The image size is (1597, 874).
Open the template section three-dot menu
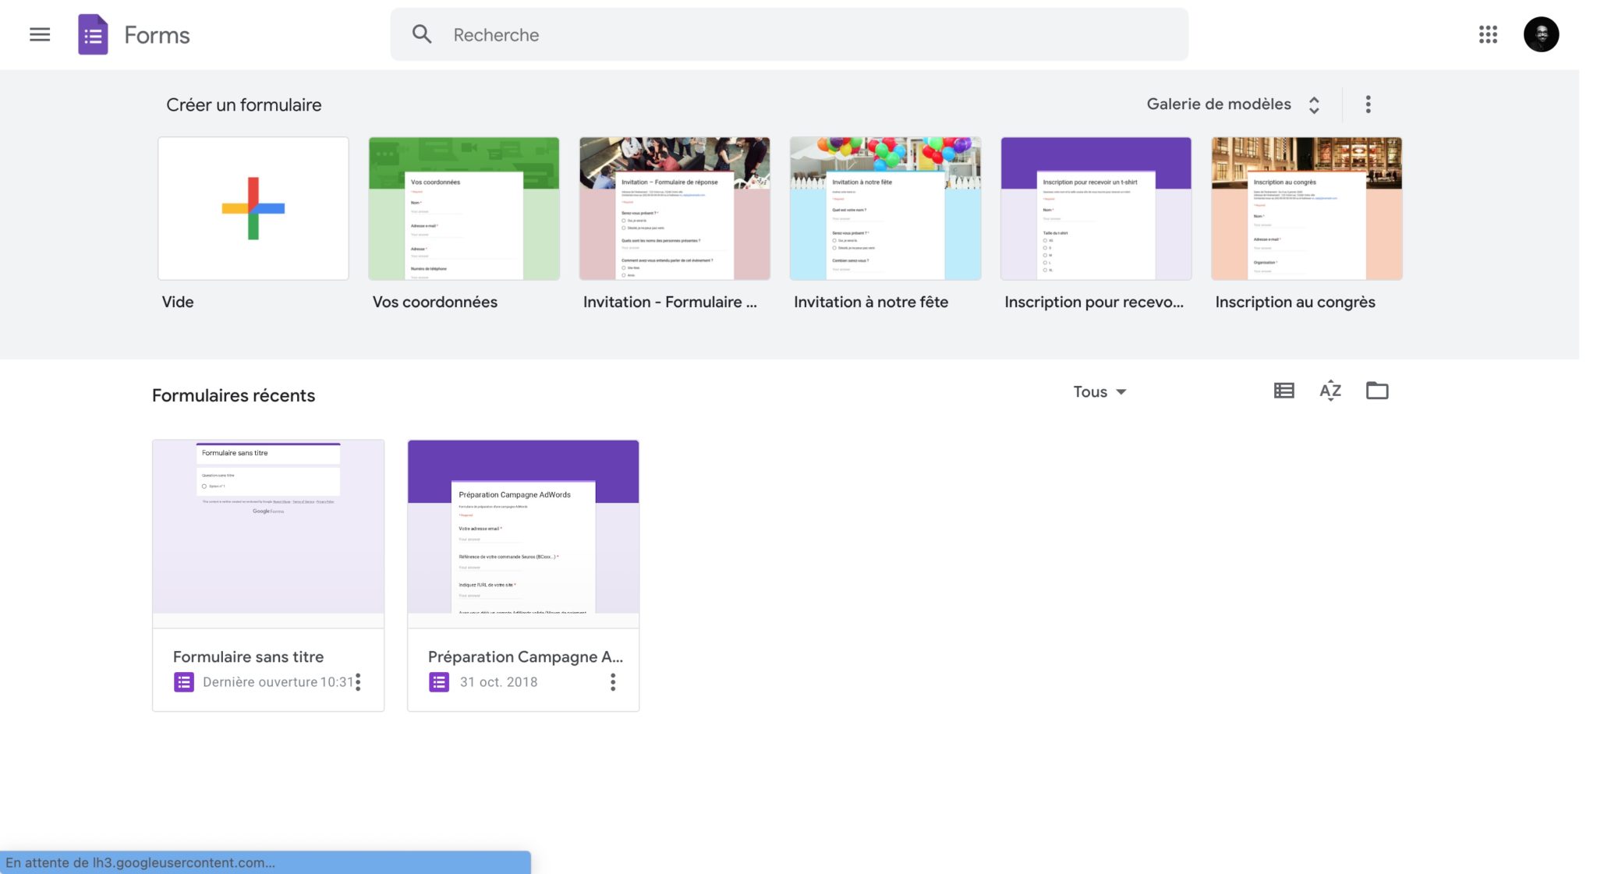1369,104
